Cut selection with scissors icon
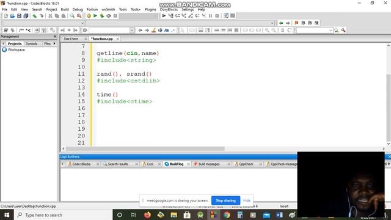 point(50,16)
